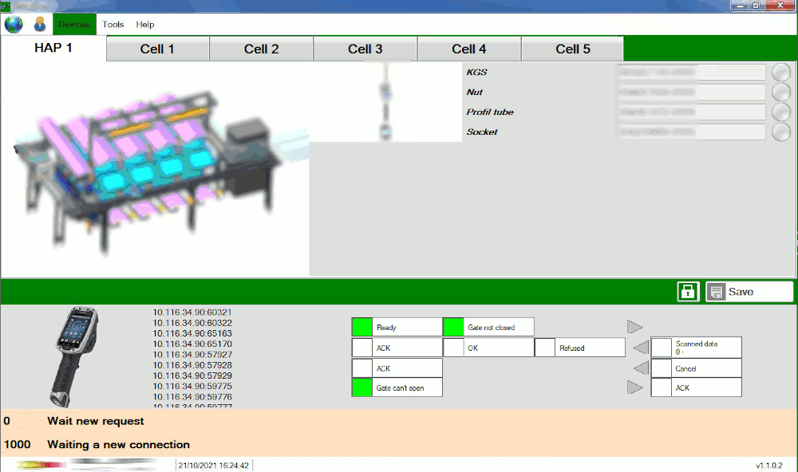
Task: Toggle the Gate can't open indicator box
Action: point(362,388)
